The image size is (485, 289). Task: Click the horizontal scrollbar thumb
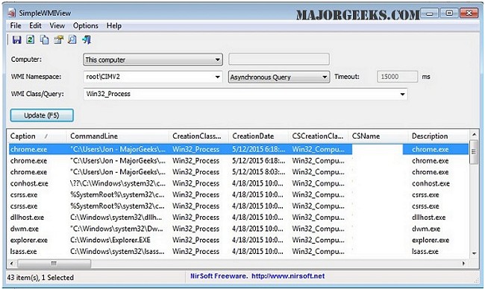tap(54, 264)
